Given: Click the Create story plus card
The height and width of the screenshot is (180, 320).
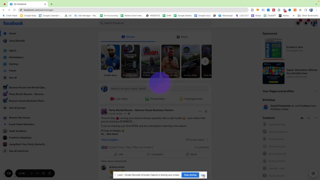Looking at the screenshot, I should coord(110,61).
